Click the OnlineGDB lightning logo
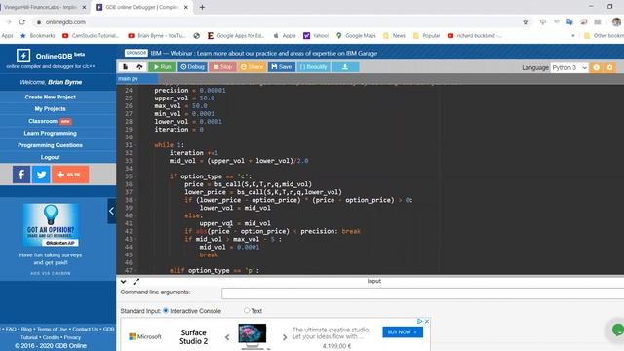The height and width of the screenshot is (351, 624). [23, 56]
